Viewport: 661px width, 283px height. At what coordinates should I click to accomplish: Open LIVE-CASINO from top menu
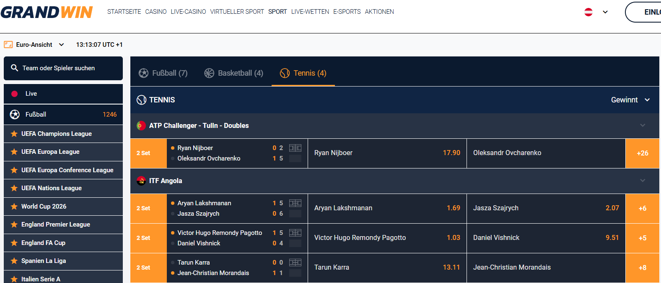click(189, 12)
